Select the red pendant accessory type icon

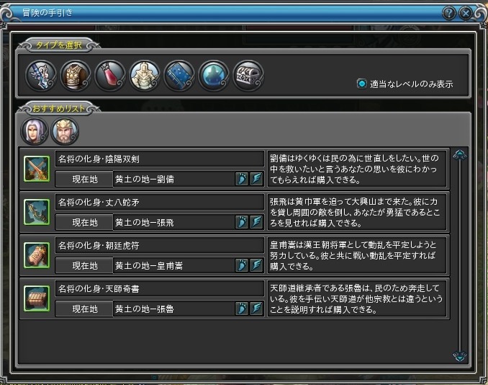coord(110,76)
